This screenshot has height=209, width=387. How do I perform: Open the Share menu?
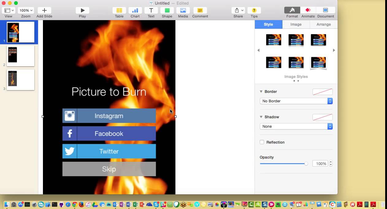tap(238, 10)
